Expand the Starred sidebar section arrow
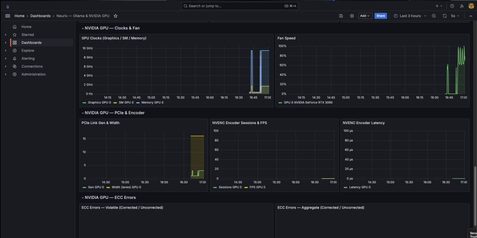Viewport: 477px width, 238px height. [6, 35]
